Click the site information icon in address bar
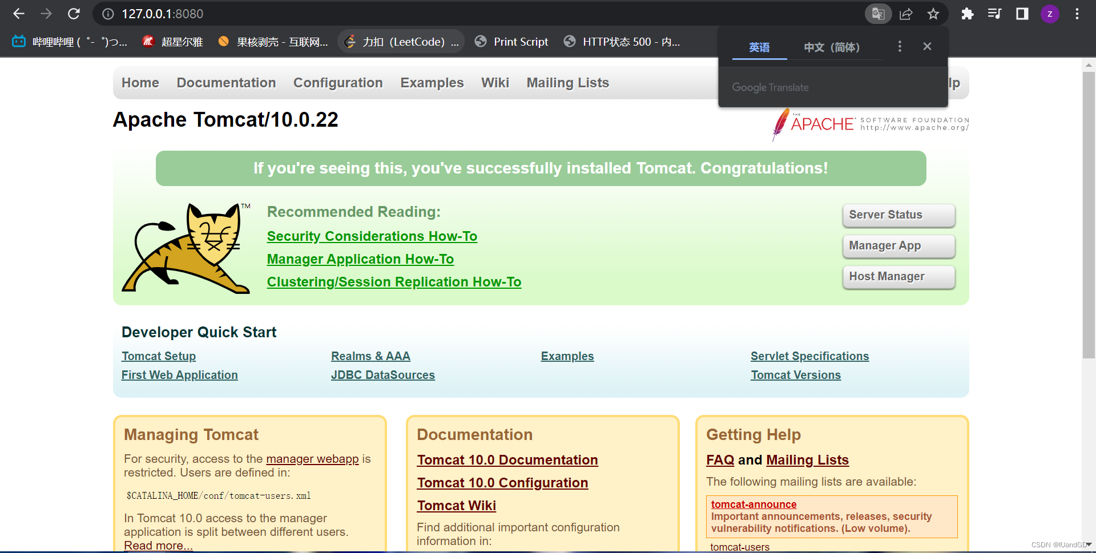Viewport: 1096px width, 553px height. click(108, 14)
